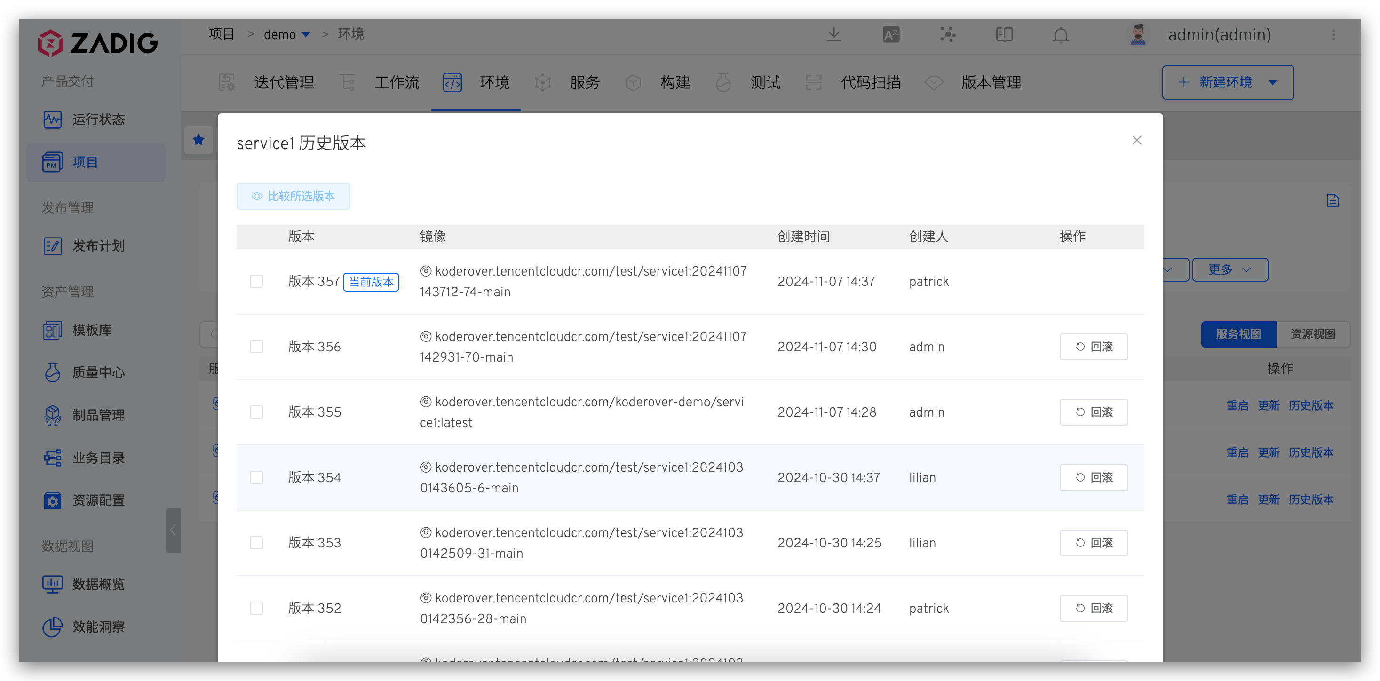
Task: Click the 当前版本 tag
Action: coord(371,282)
